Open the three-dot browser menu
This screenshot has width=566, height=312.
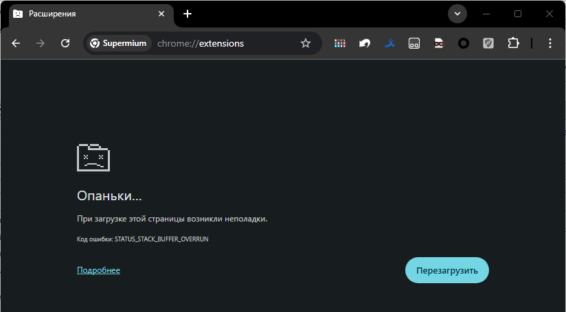click(550, 43)
